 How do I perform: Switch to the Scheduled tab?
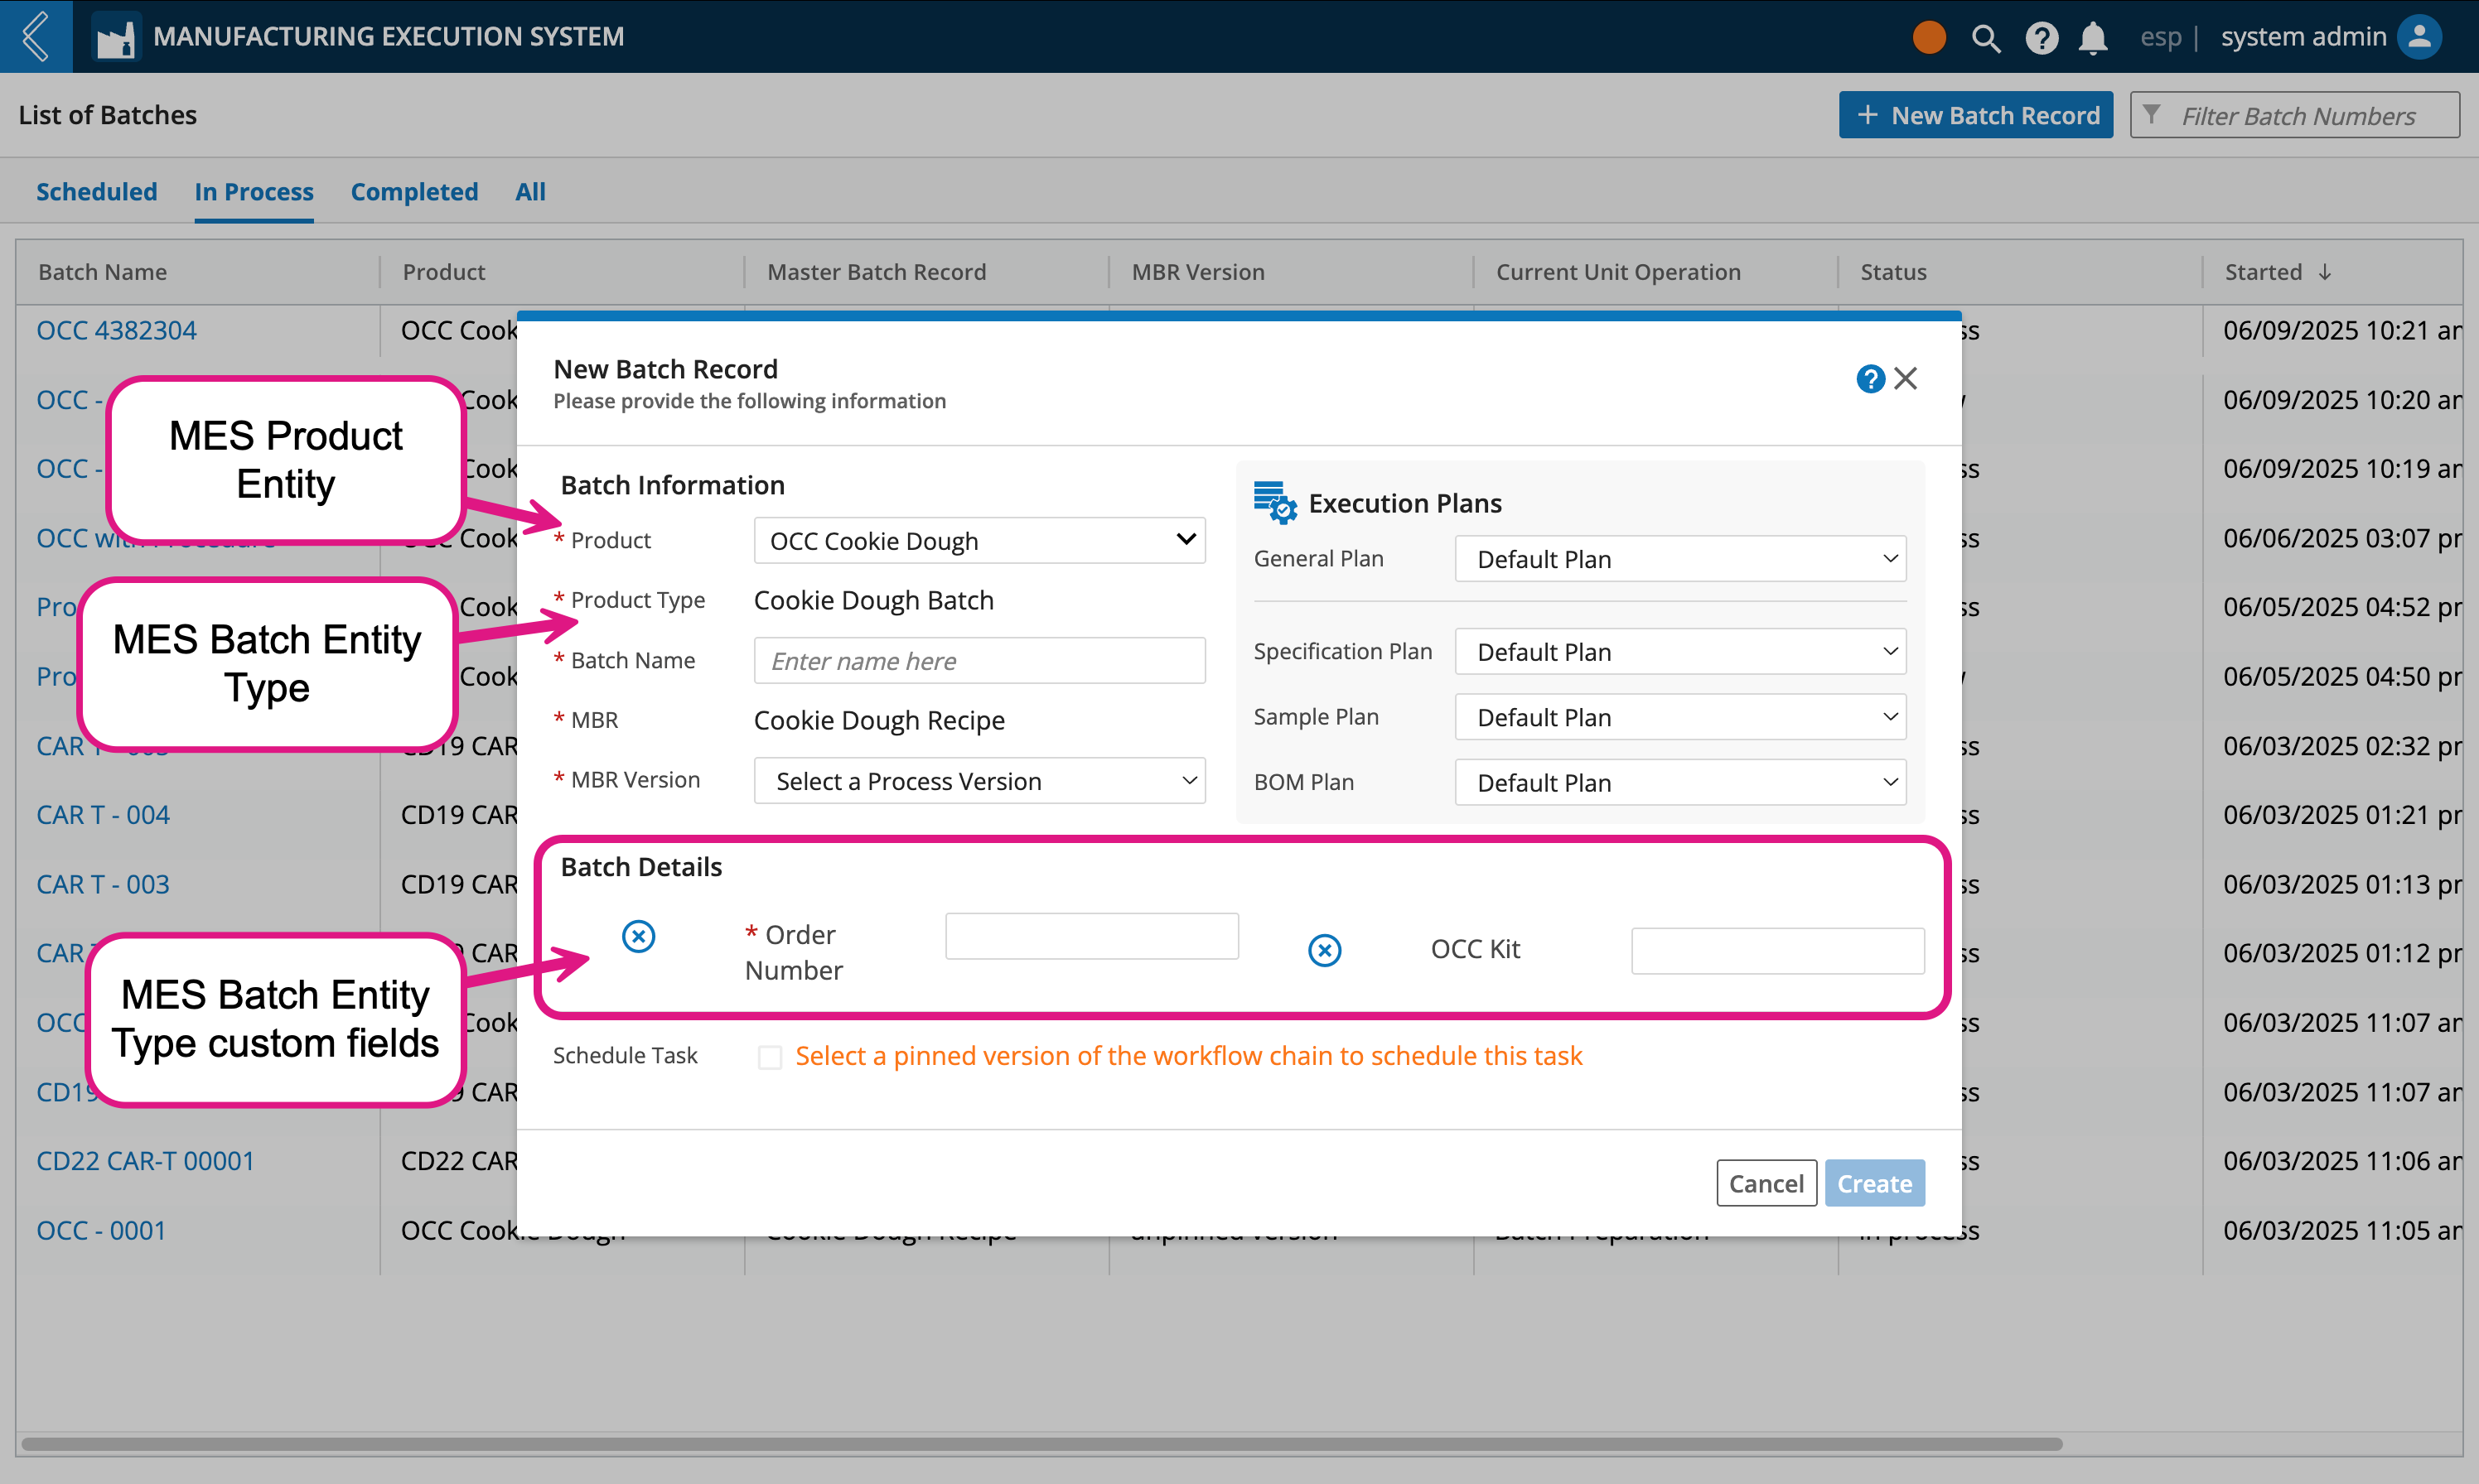coord(97,191)
